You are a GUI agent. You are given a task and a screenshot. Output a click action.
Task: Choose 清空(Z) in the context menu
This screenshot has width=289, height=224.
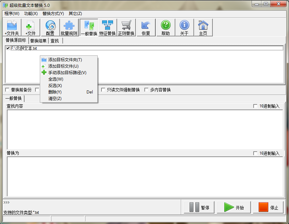69,99
